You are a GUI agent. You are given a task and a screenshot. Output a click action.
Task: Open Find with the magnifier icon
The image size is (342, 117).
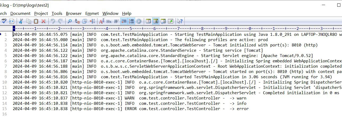[70, 21]
